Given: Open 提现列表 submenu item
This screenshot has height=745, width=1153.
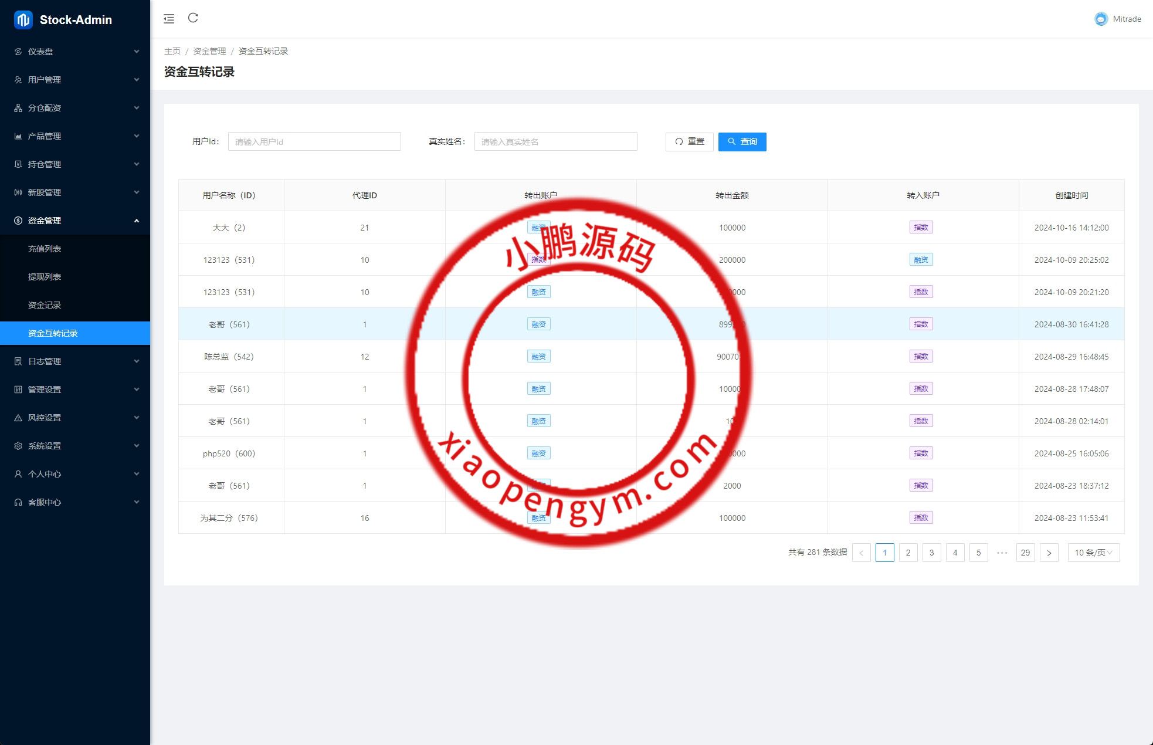Looking at the screenshot, I should pos(45,277).
